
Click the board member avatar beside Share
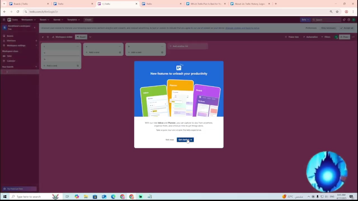(x=336, y=37)
